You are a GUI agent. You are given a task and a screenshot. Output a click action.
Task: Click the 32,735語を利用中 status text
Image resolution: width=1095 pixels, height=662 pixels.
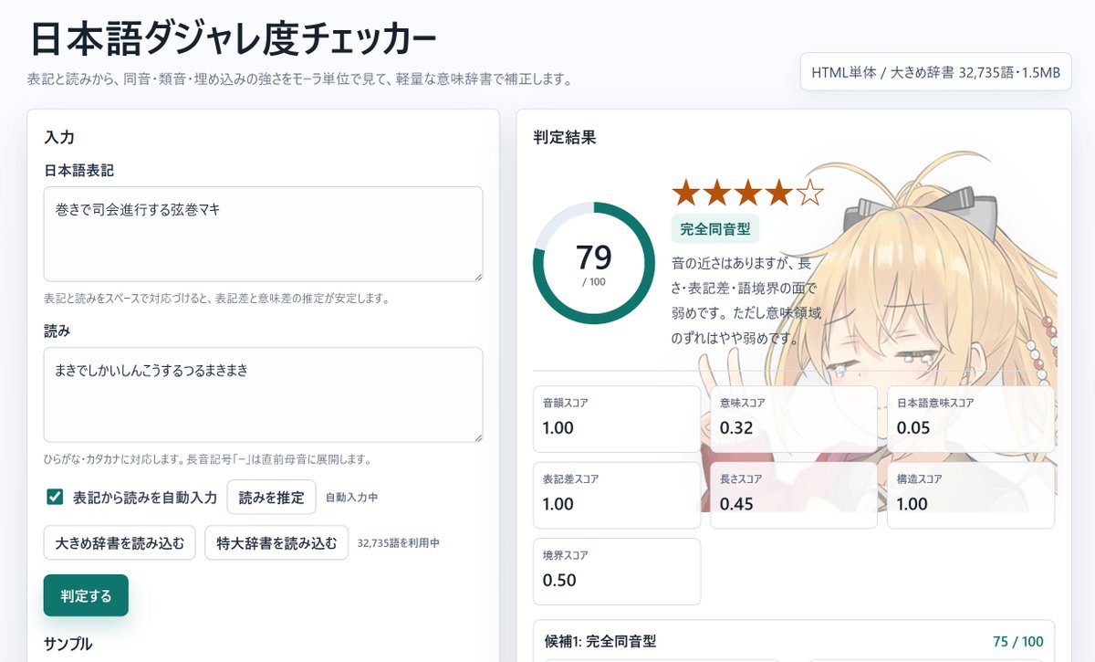tap(399, 542)
